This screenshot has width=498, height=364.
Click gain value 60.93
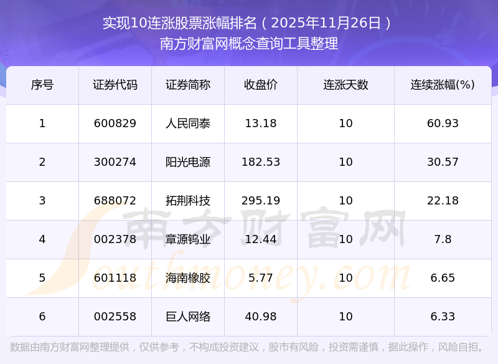coord(443,123)
